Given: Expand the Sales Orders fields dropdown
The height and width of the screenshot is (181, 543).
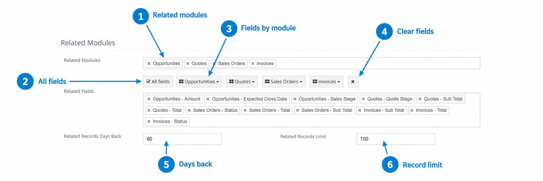Looking at the screenshot, I should (x=284, y=81).
